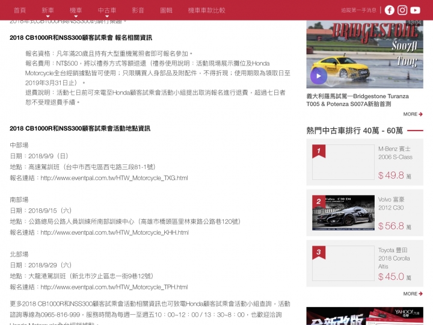Open 機車車款比較 in the navigation bar
433x325 pixels.
(206, 10)
